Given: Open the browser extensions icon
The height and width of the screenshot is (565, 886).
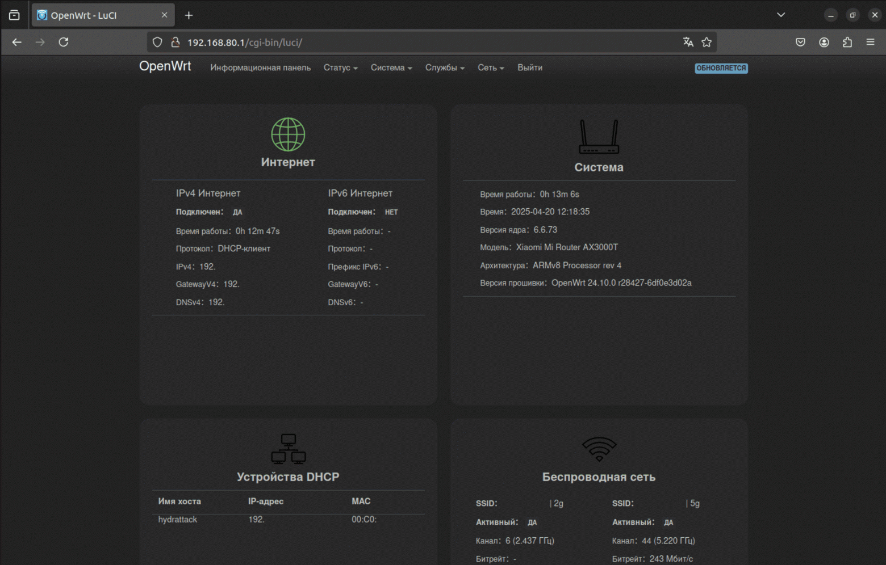Looking at the screenshot, I should pyautogui.click(x=847, y=42).
